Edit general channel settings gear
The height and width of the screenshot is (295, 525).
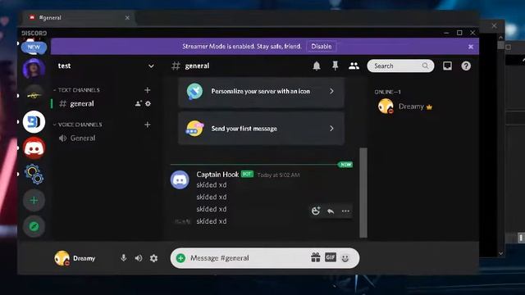tap(148, 104)
